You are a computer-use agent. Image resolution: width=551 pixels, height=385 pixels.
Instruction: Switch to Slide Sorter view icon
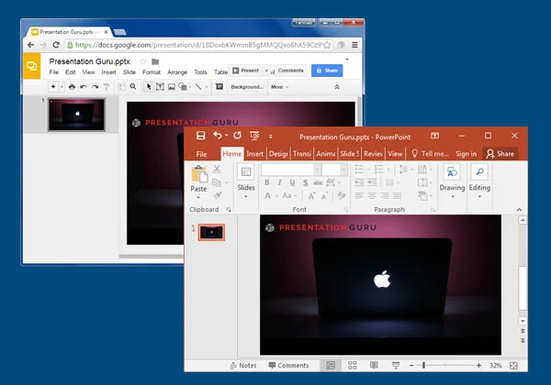click(x=353, y=366)
